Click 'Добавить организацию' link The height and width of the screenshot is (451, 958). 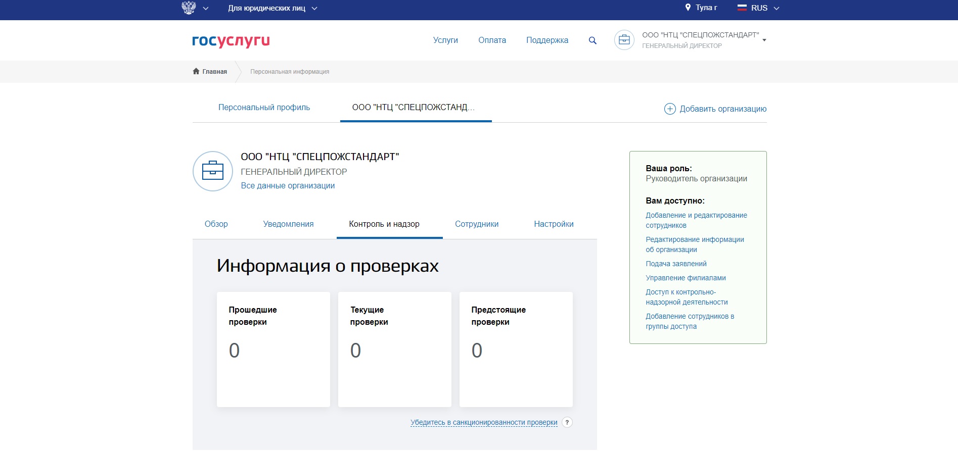click(723, 109)
